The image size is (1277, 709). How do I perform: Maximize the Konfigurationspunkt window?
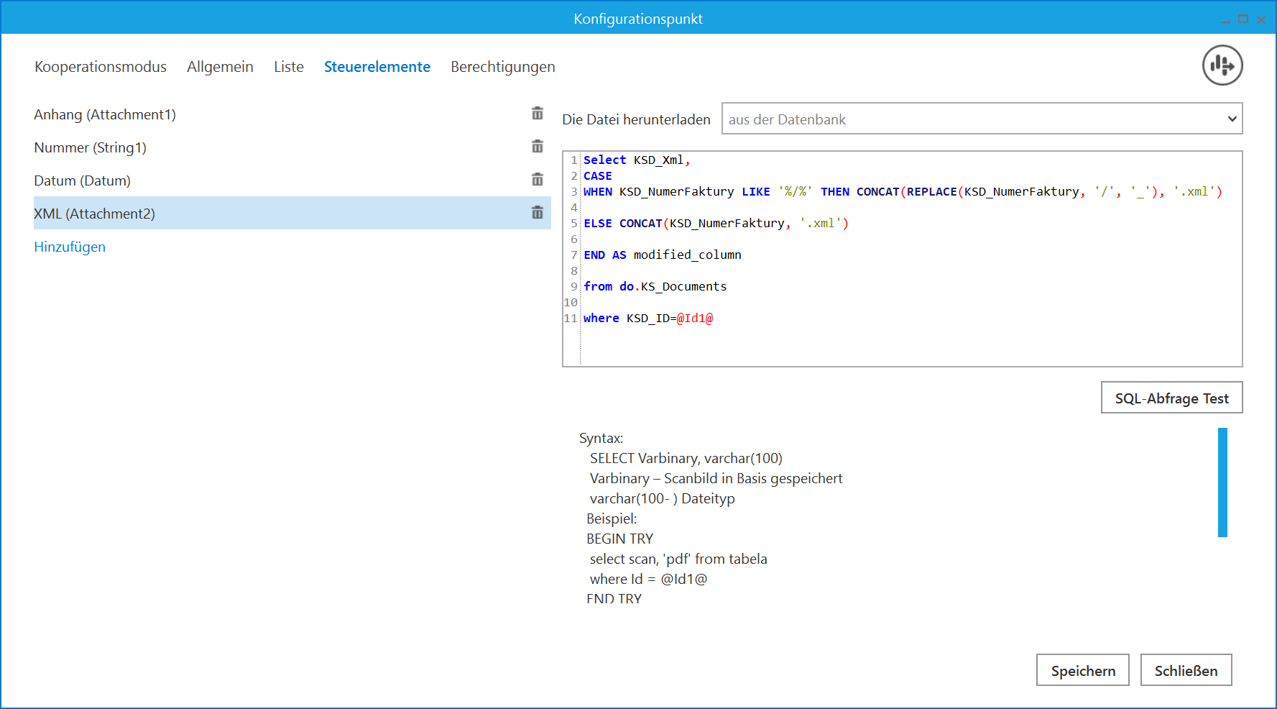click(x=1243, y=19)
